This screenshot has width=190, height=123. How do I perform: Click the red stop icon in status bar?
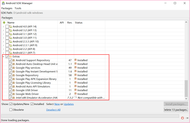183,118
